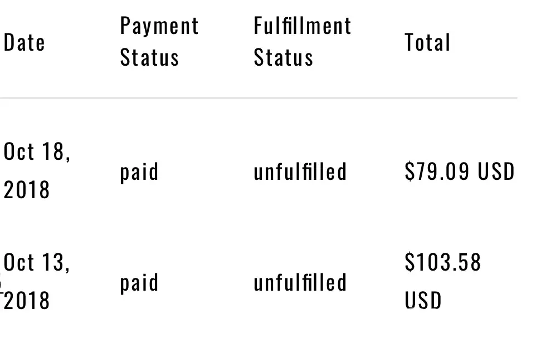Open the Oct 13, 2018 order date

click(x=37, y=282)
